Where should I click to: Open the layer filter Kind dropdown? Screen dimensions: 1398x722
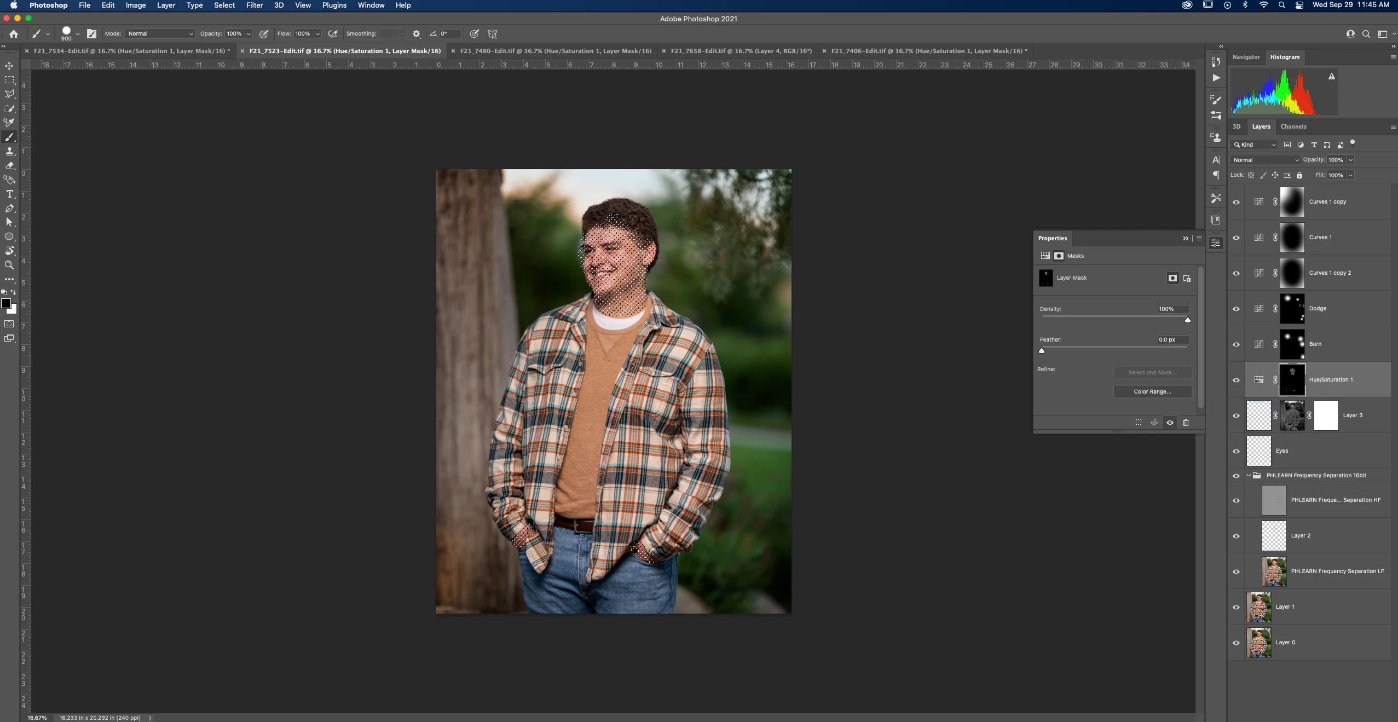1255,145
